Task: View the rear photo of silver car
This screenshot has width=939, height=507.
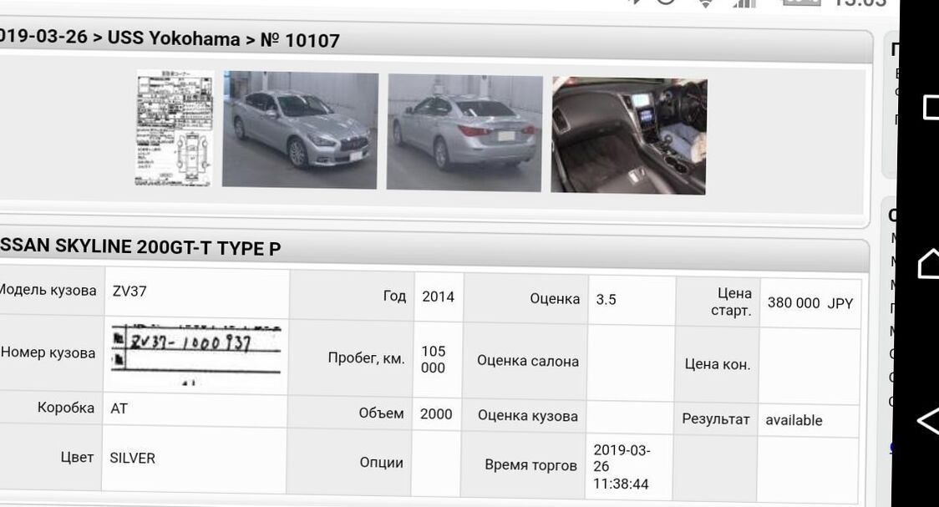Action: tap(464, 133)
